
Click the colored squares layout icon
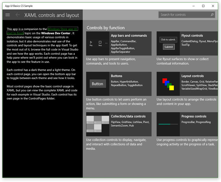pos(168,84)
